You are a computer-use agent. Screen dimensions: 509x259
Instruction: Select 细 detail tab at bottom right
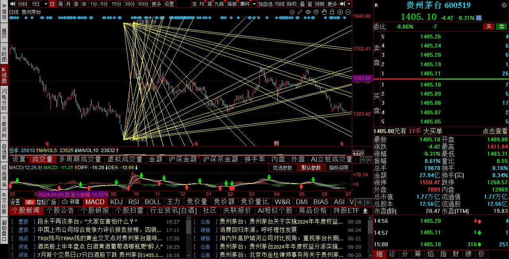(379, 254)
